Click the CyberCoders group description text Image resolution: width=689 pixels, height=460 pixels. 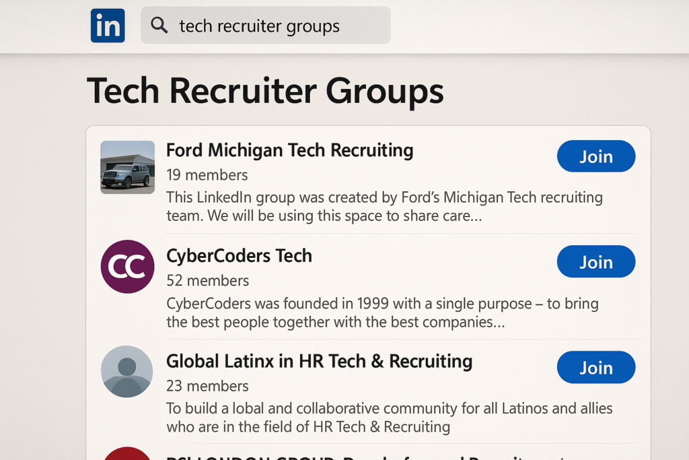coord(382,313)
